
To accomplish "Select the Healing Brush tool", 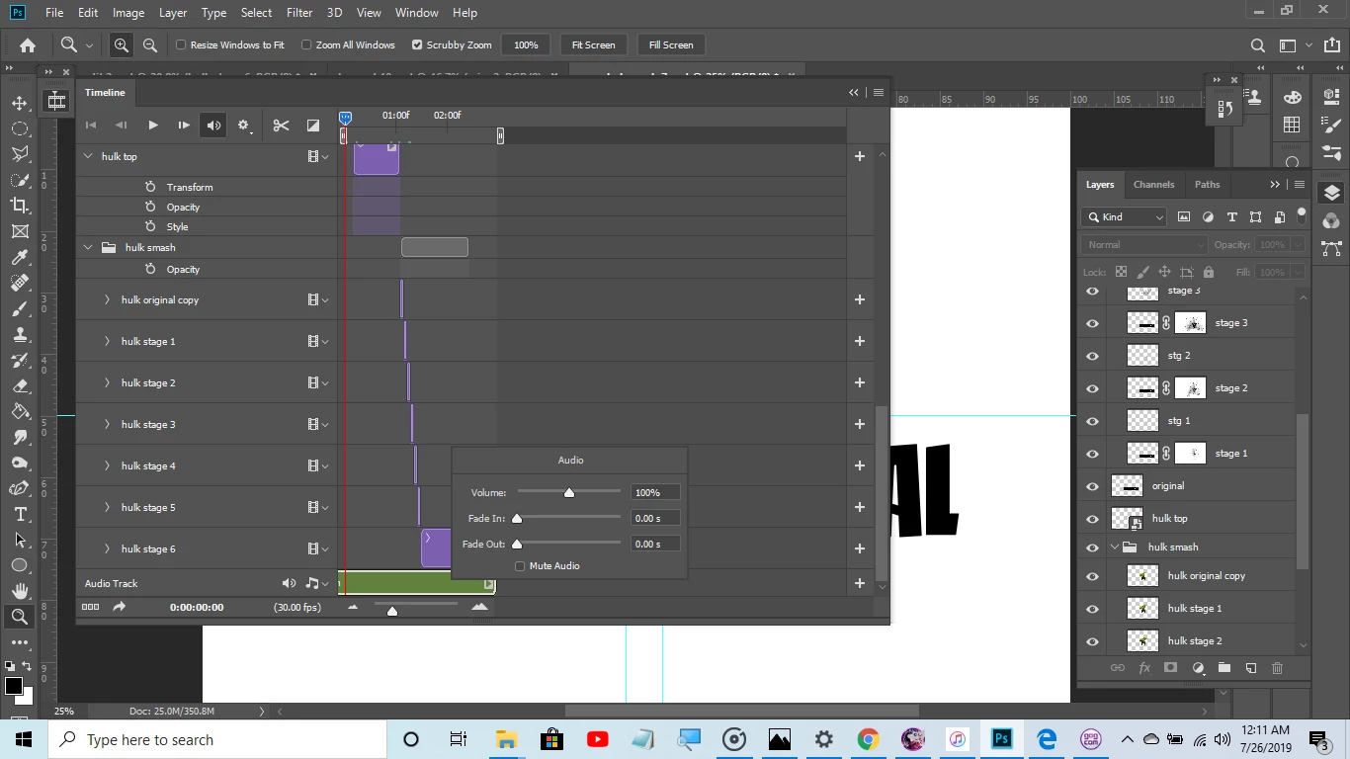I will coord(19,283).
